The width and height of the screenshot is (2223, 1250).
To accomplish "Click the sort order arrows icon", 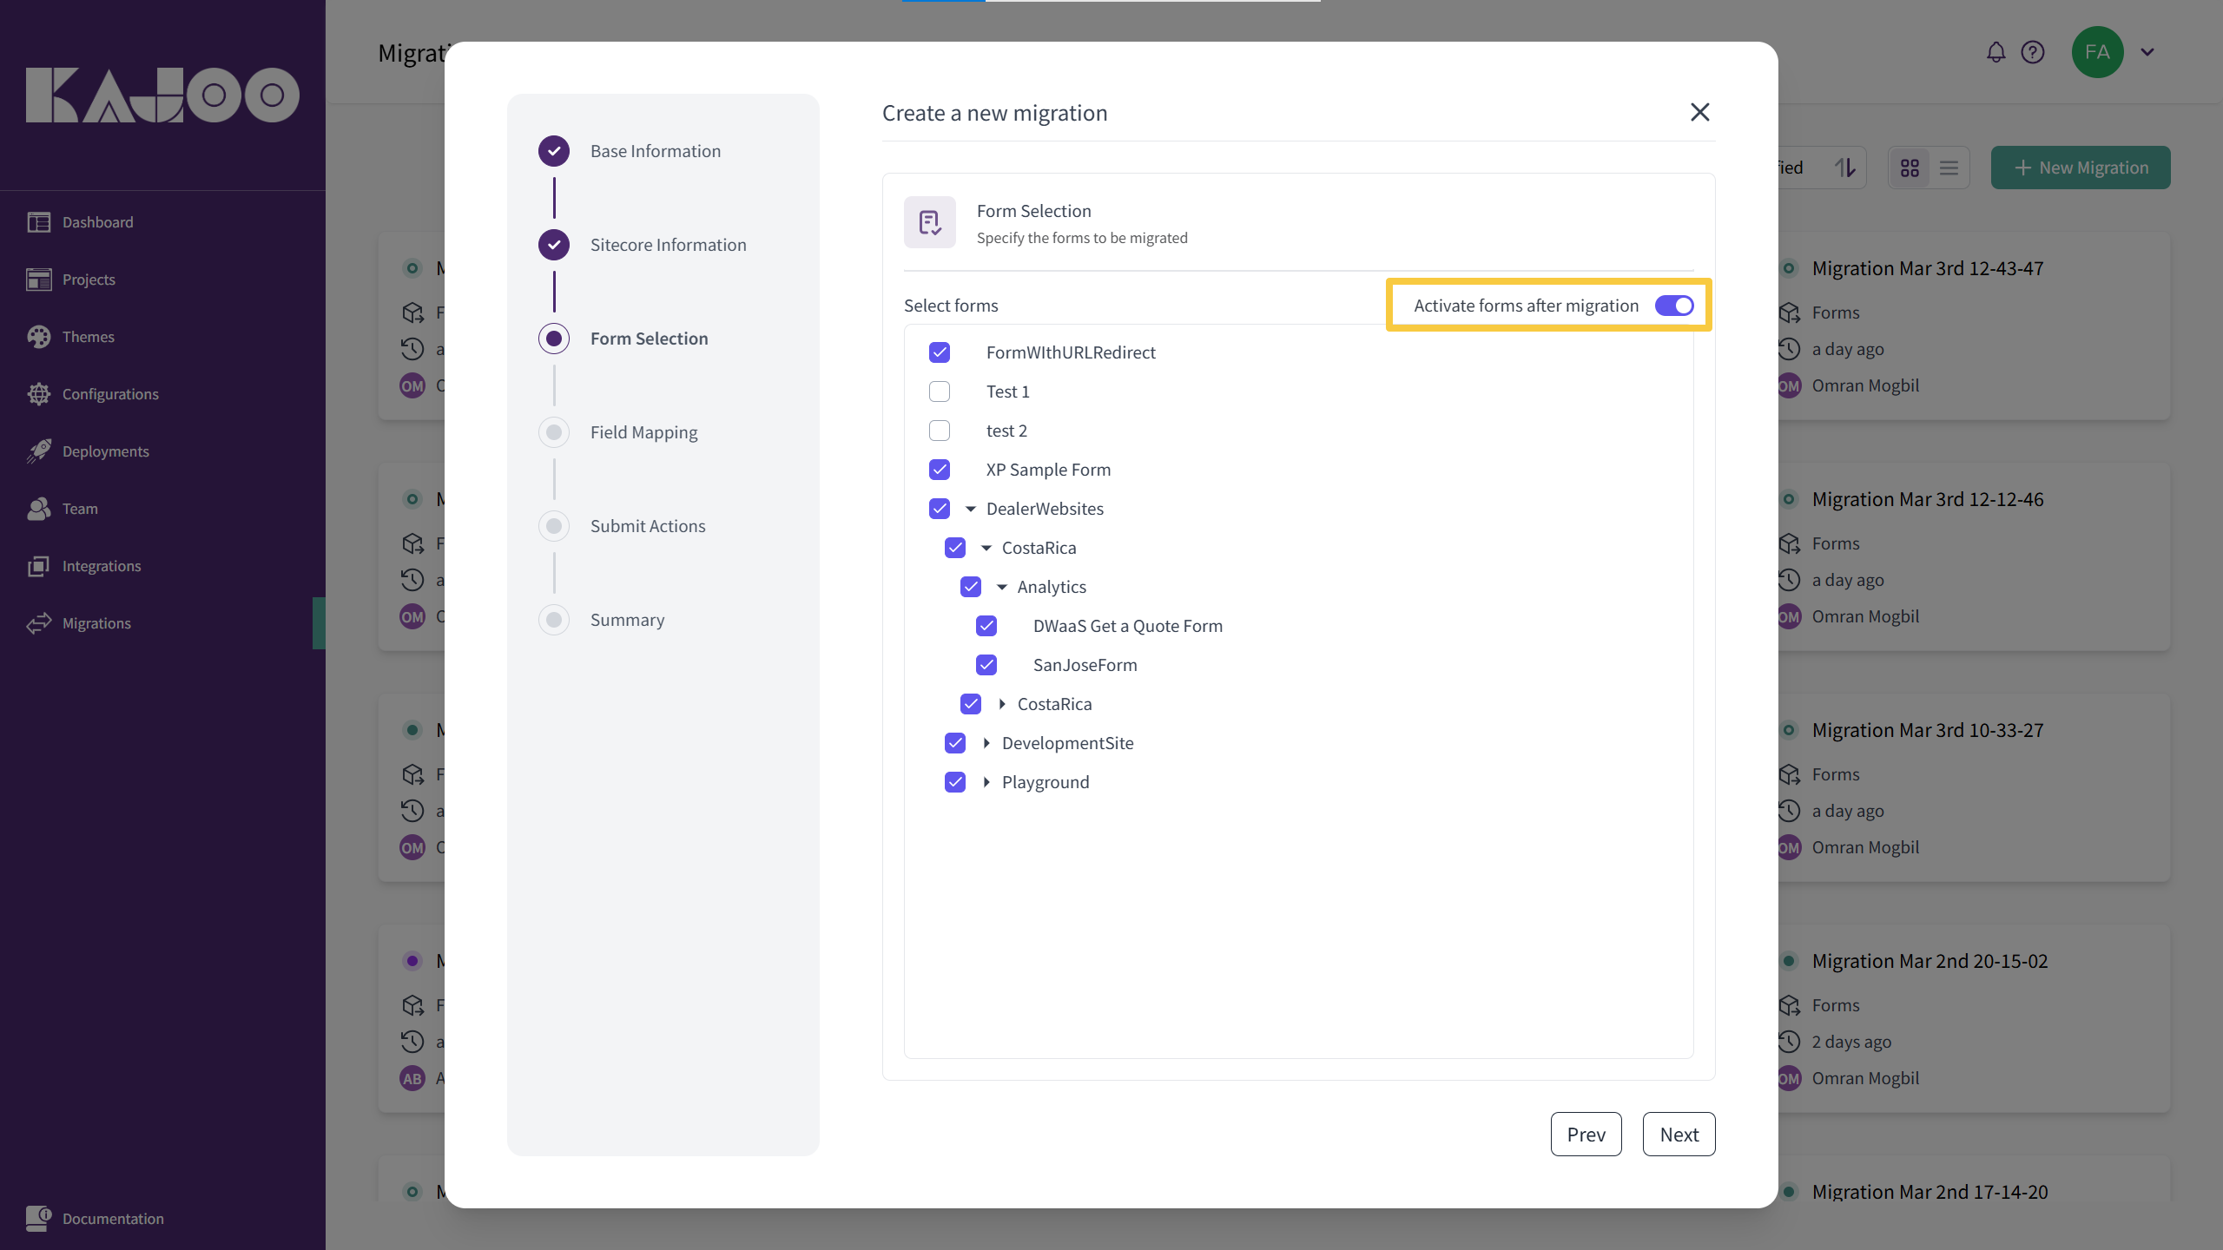I will click(1845, 168).
